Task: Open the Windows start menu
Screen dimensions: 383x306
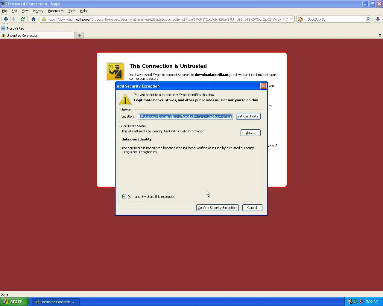Action: (14, 302)
